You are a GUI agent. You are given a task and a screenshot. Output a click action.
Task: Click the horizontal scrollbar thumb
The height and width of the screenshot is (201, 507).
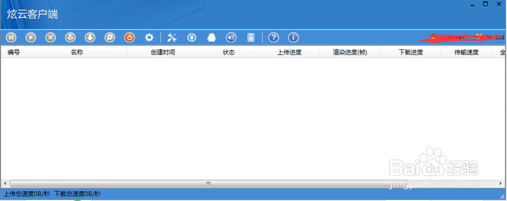[208, 184]
